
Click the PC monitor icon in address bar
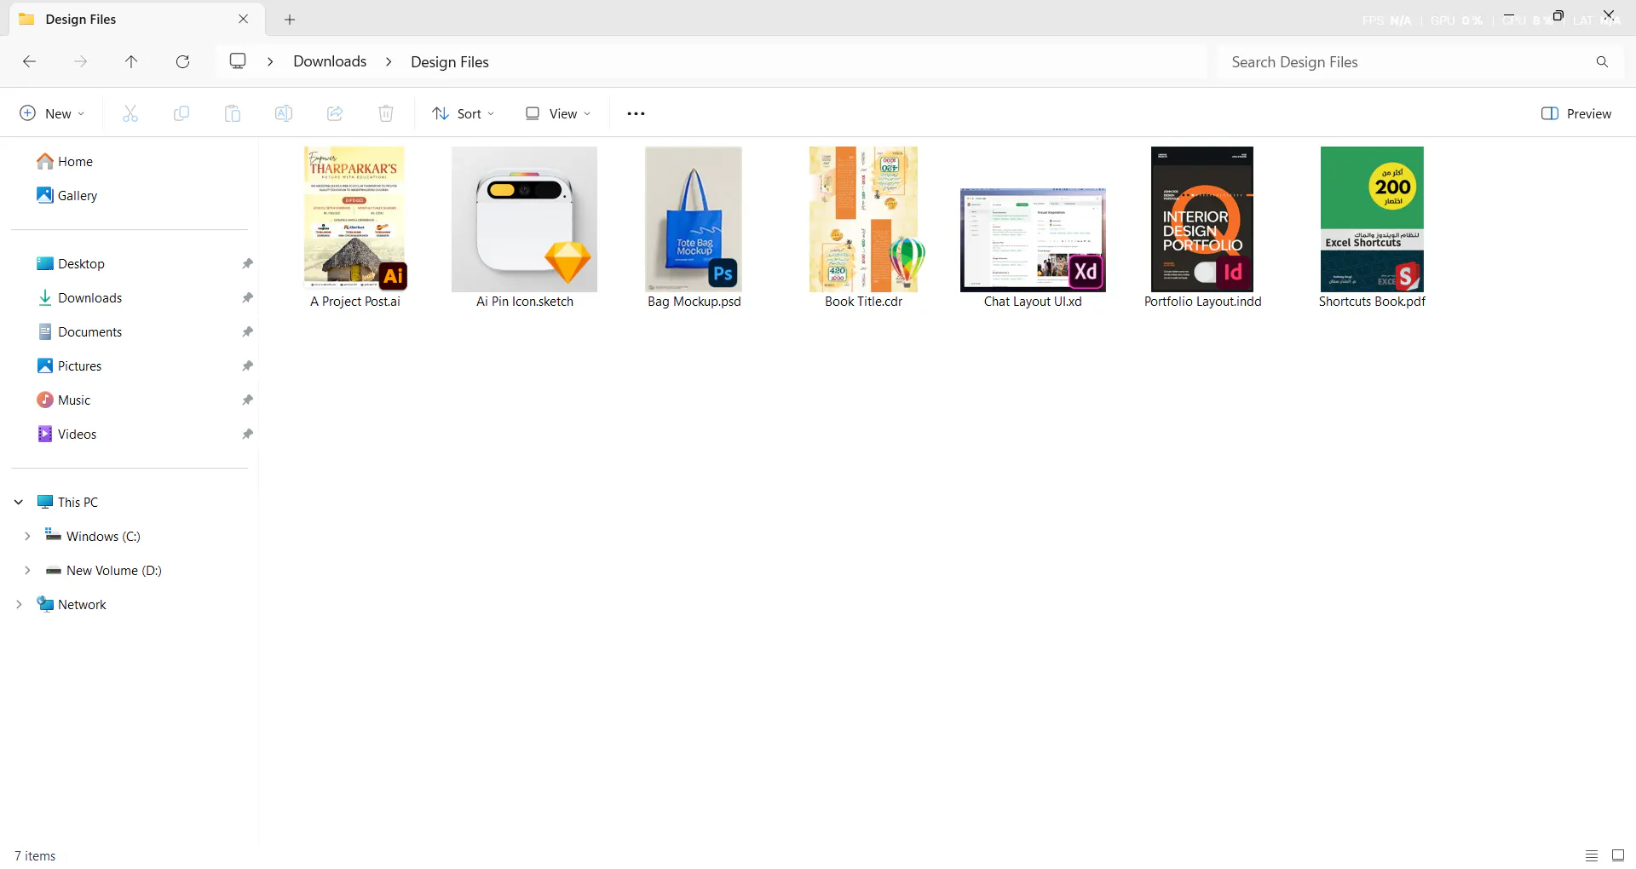[x=238, y=61]
